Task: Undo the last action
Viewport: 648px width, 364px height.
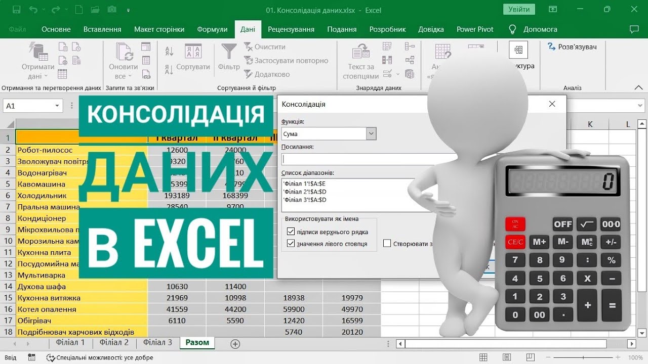Action: pos(33,10)
